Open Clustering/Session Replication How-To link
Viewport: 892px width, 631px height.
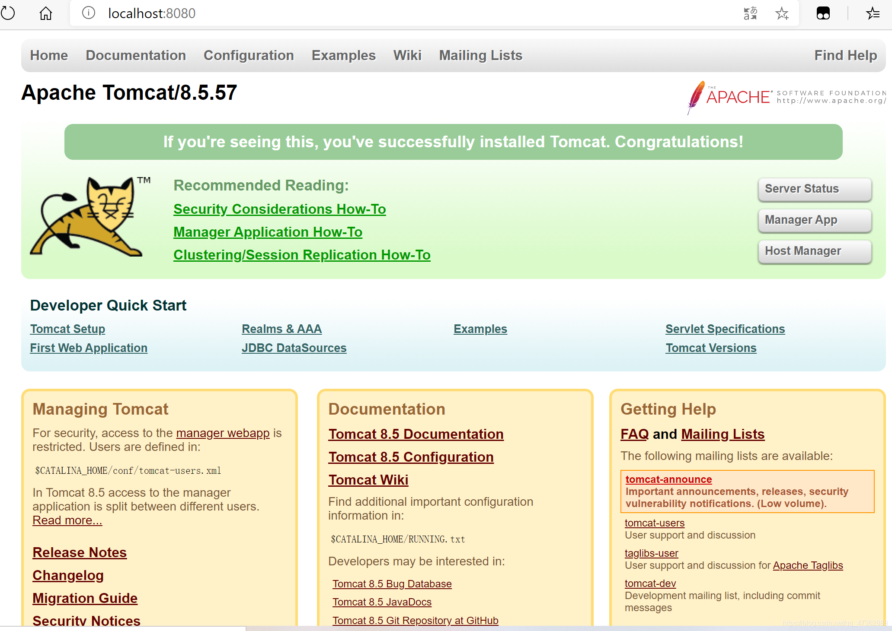(302, 255)
